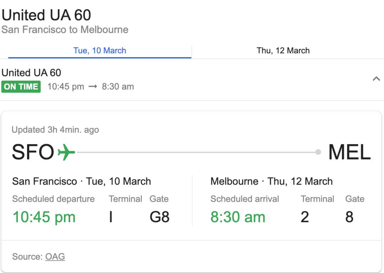384x273 pixels.
Task: Click the scheduled departure time 10:45 pm in green
Action: [x=44, y=217]
